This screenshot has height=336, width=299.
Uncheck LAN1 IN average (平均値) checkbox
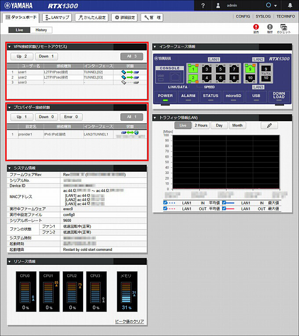pyautogui.click(x=165, y=202)
